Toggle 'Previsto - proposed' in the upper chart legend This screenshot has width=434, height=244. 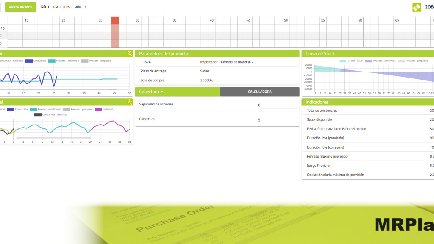tap(96, 61)
